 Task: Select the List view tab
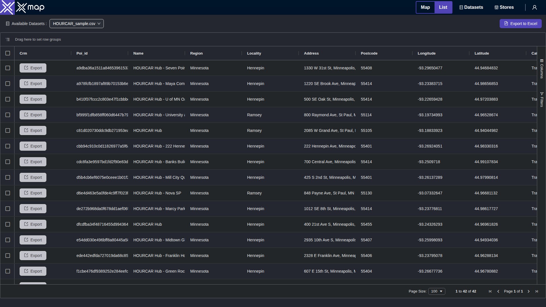point(443,7)
